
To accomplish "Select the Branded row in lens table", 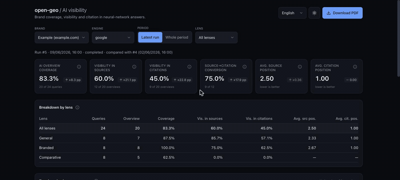I will pyautogui.click(x=198, y=148).
